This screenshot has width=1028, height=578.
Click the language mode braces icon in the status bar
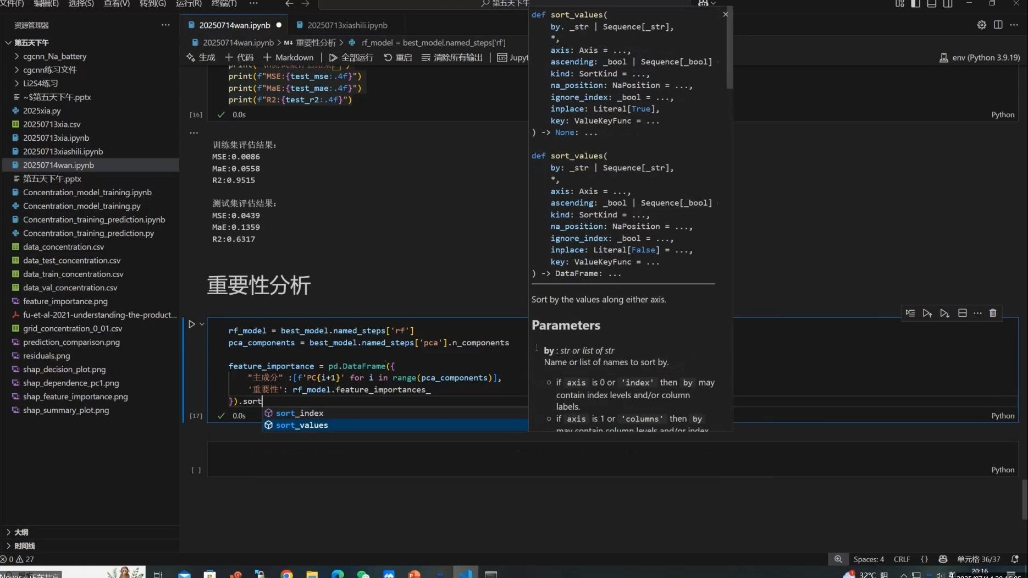tap(924, 559)
